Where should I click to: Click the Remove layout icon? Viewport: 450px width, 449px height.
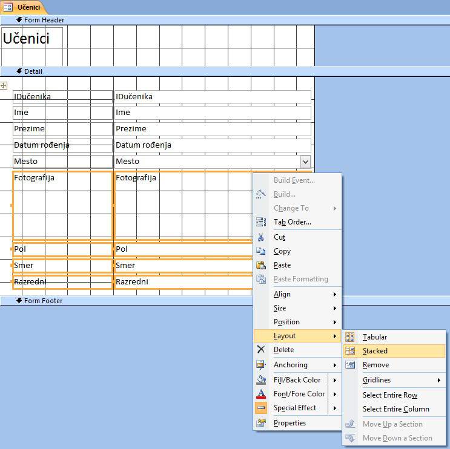[x=349, y=365]
